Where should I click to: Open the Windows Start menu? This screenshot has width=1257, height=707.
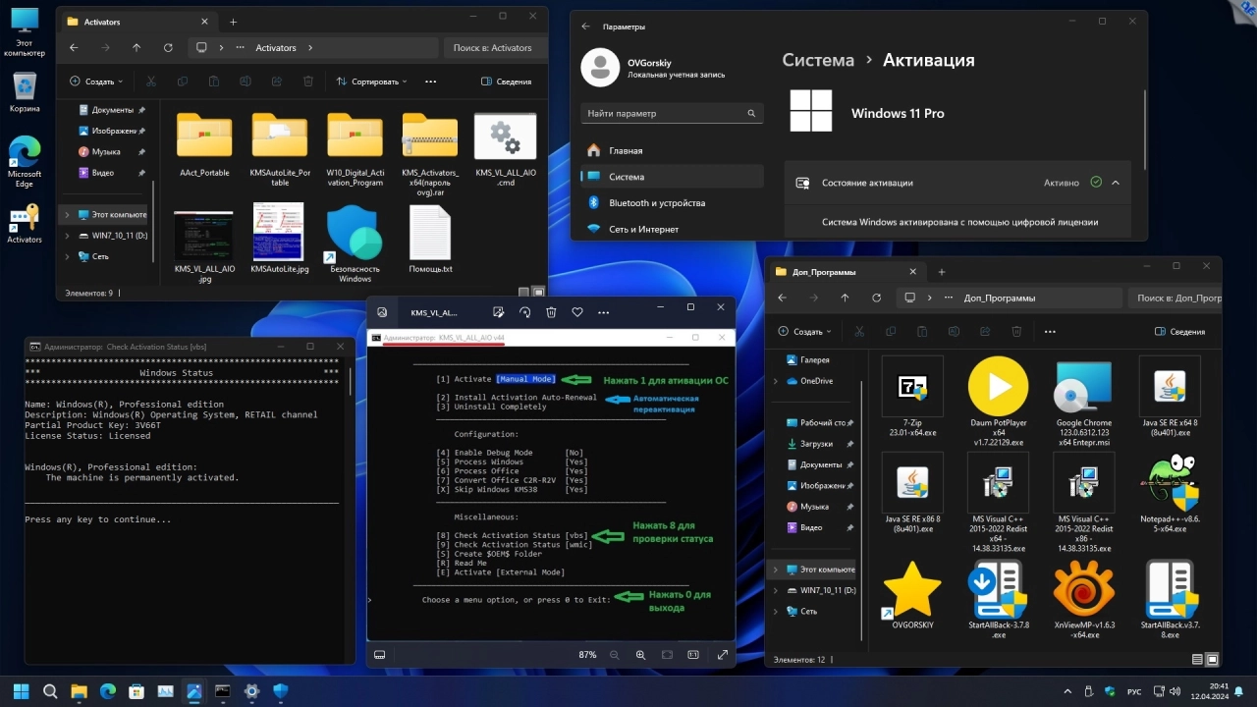(x=21, y=691)
